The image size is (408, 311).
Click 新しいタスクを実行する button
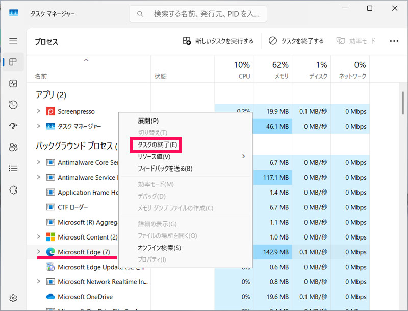[218, 41]
